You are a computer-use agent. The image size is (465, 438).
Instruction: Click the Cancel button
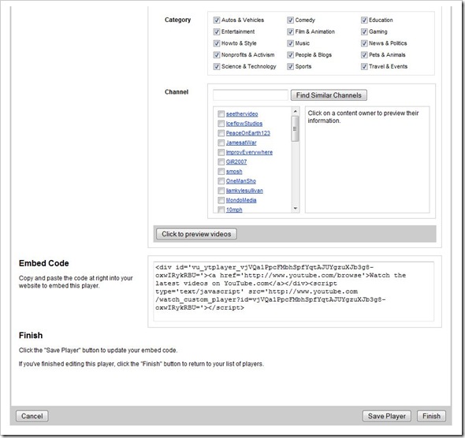(32, 416)
